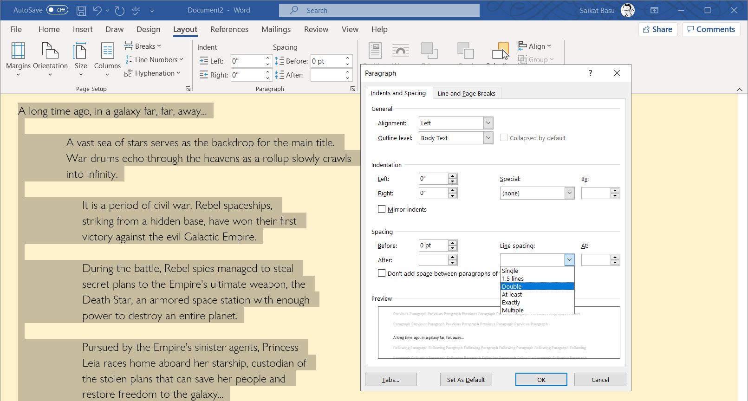This screenshot has height=401, width=748.
Task: Click the Size page icon
Action: point(80,51)
